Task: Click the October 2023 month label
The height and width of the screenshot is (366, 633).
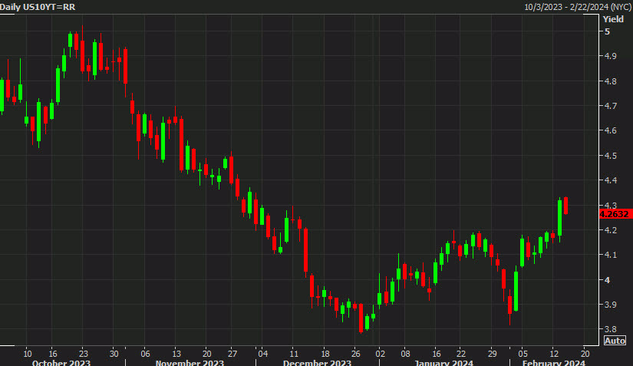Action: [x=61, y=362]
